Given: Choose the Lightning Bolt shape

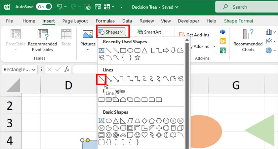Looking at the screenshot, I should click(152, 135).
